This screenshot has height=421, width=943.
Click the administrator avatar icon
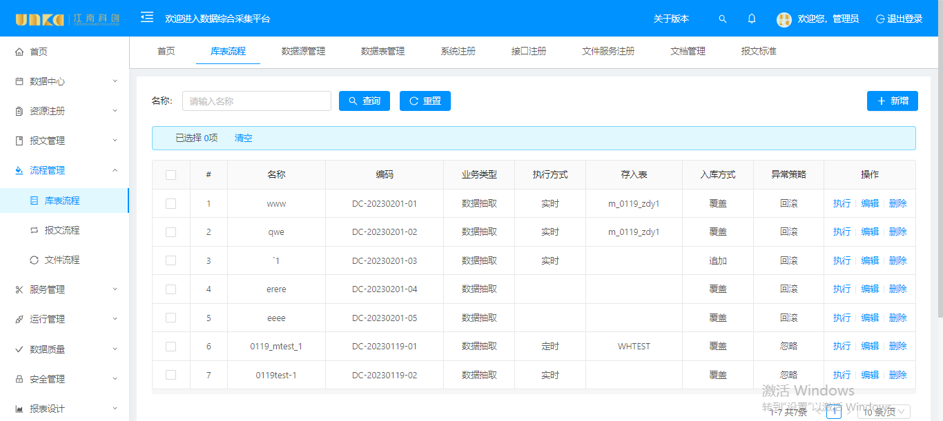(784, 19)
